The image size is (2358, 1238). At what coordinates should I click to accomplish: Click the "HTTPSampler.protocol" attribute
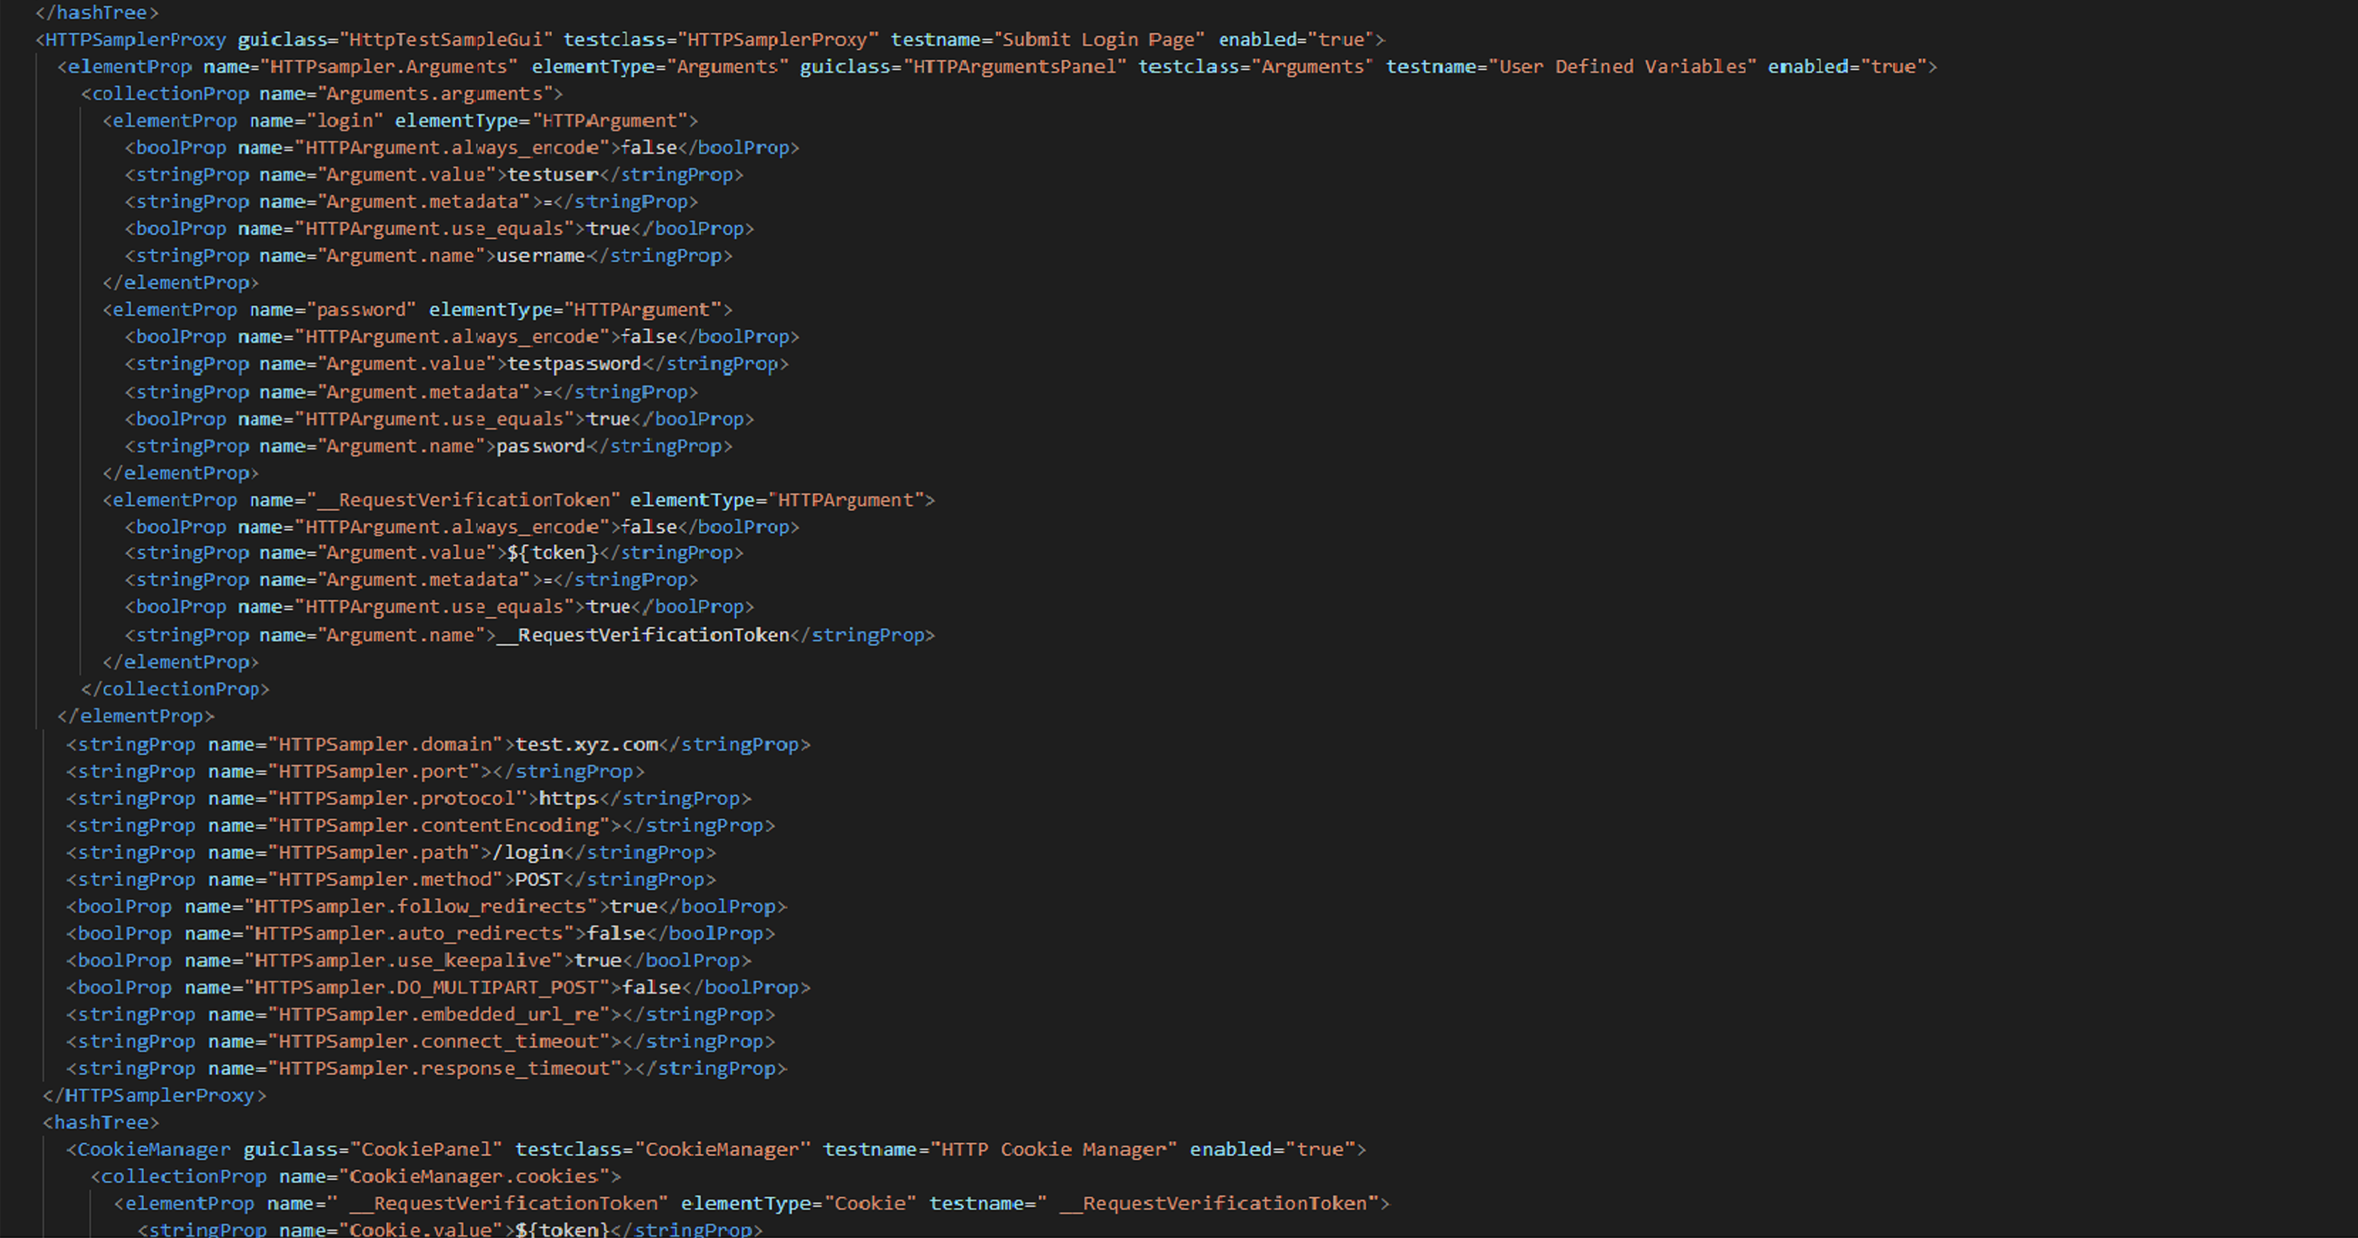[x=398, y=799]
